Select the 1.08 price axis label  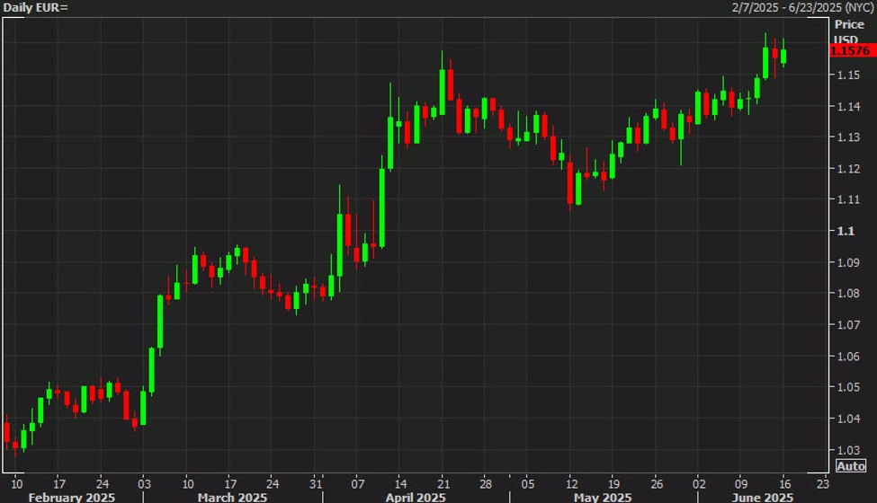(848, 294)
